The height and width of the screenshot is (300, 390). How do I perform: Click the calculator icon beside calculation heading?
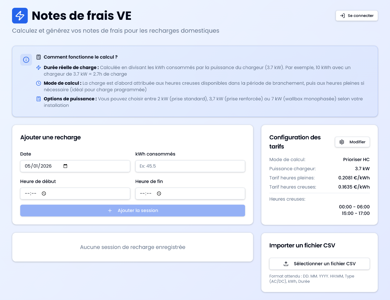pyautogui.click(x=39, y=57)
